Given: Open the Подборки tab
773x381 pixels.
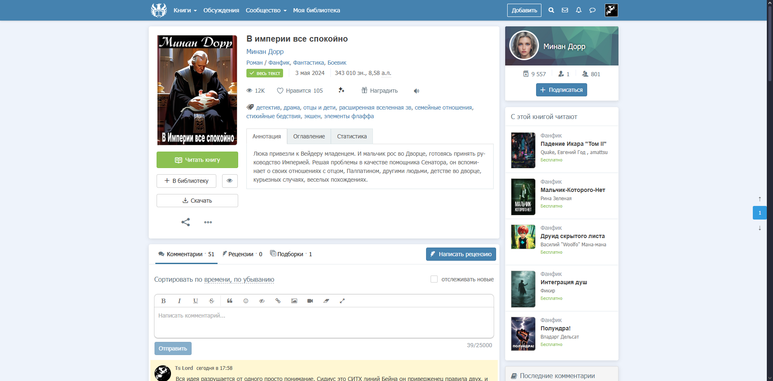Looking at the screenshot, I should point(291,254).
